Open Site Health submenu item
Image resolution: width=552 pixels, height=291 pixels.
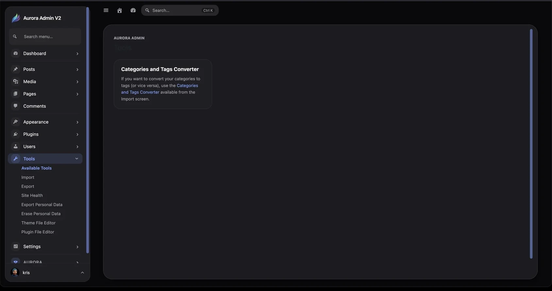tap(32, 196)
